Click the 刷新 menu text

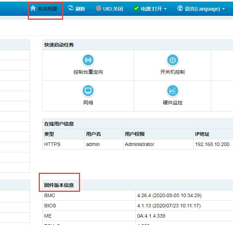tap(80, 9)
